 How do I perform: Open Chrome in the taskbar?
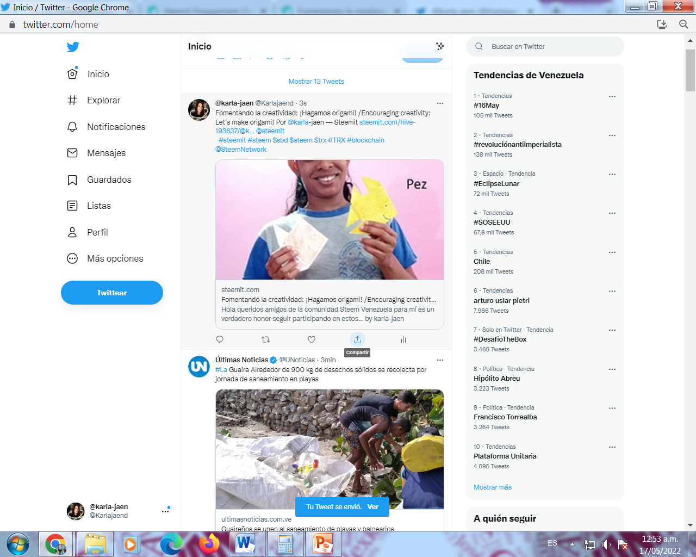(x=55, y=544)
